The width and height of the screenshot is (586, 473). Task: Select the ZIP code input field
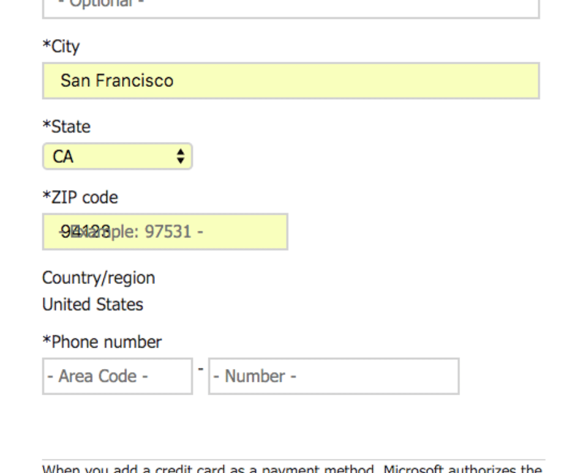tap(163, 231)
